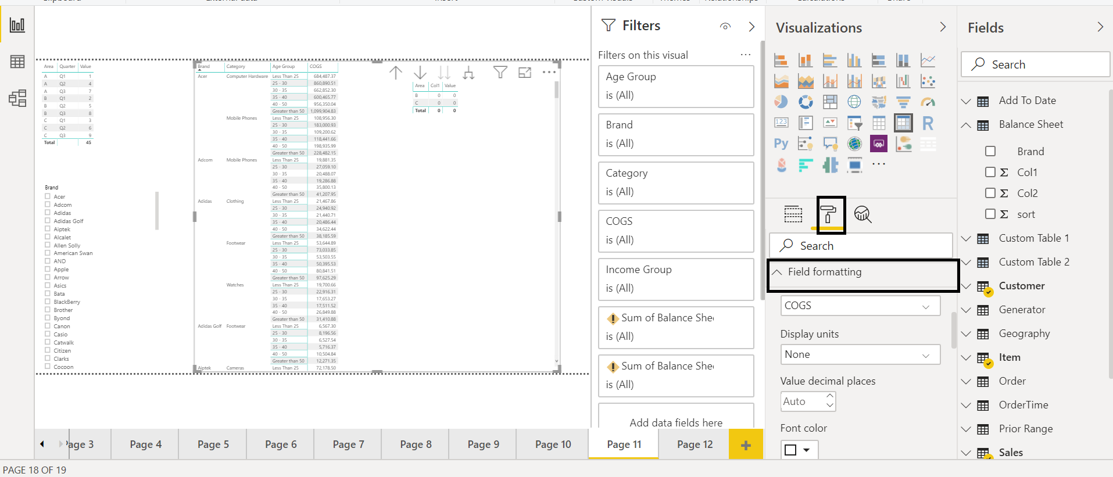Select the Line chart visualization

[928, 60]
